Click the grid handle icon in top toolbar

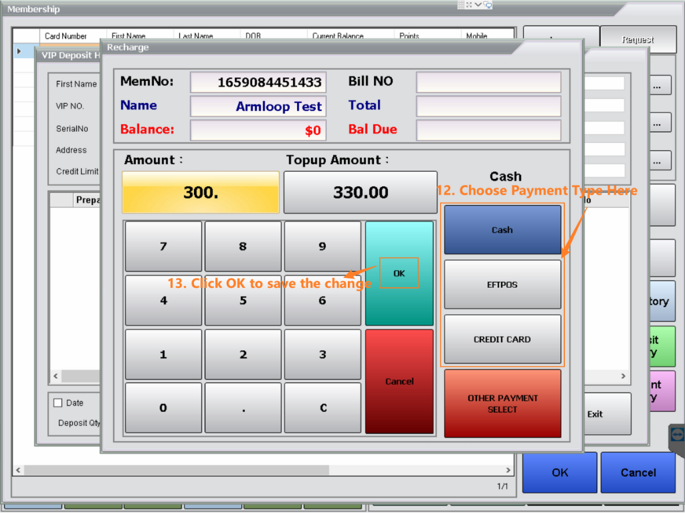tap(461, 5)
